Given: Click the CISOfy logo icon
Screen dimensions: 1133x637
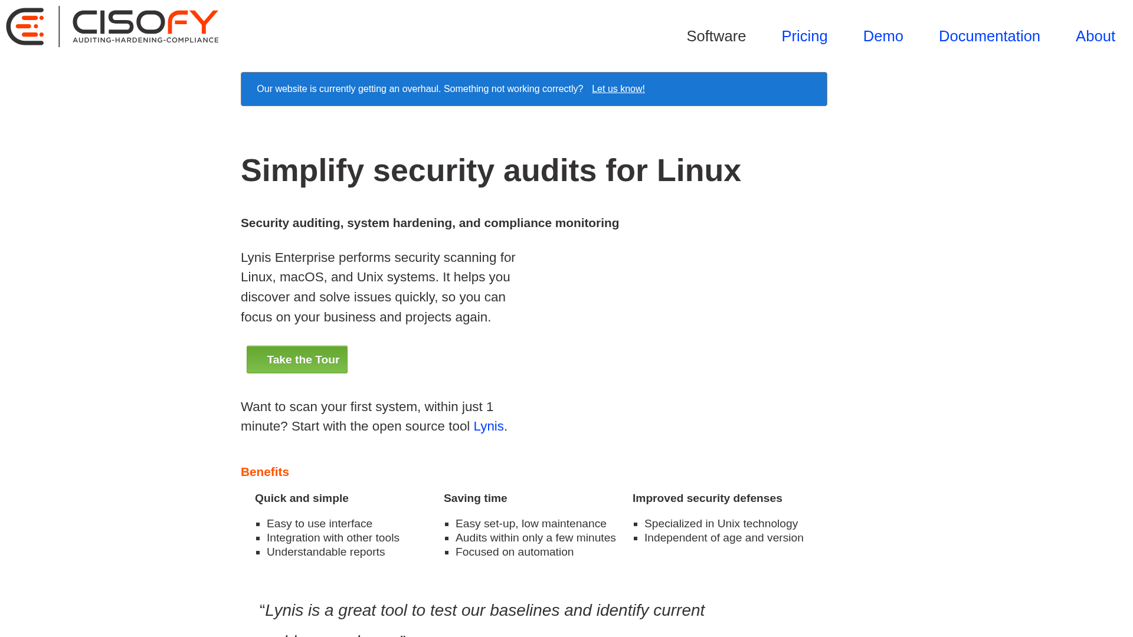Looking at the screenshot, I should pyautogui.click(x=25, y=26).
